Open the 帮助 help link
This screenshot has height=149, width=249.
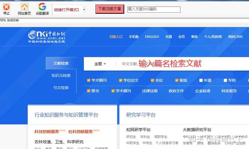[x=194, y=37]
